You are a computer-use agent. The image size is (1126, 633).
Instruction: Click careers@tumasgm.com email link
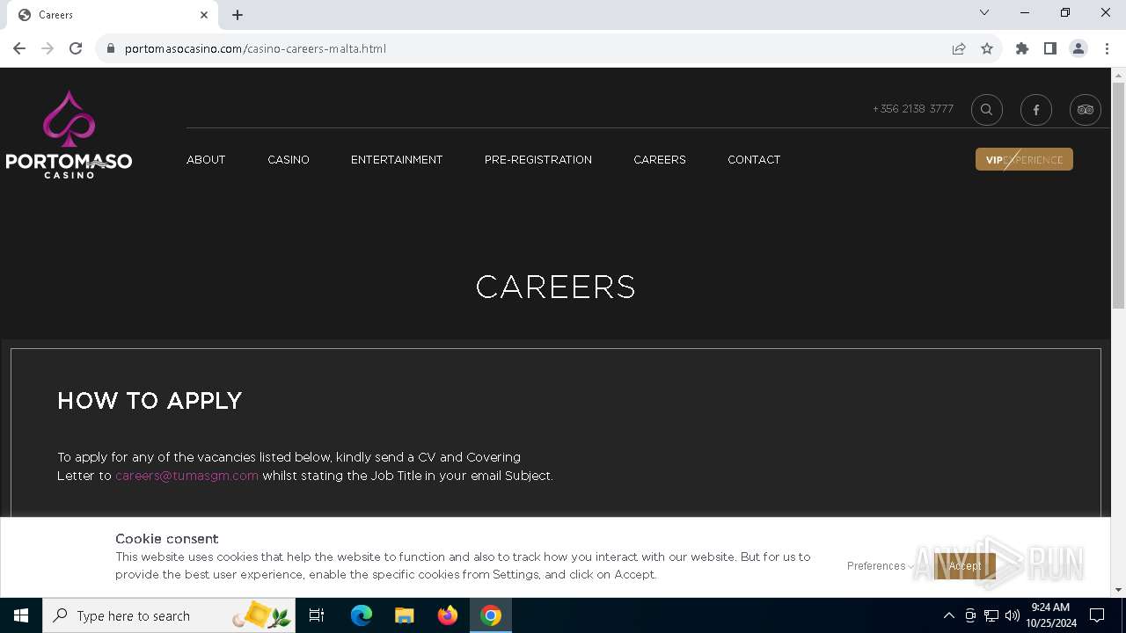pyautogui.click(x=186, y=476)
